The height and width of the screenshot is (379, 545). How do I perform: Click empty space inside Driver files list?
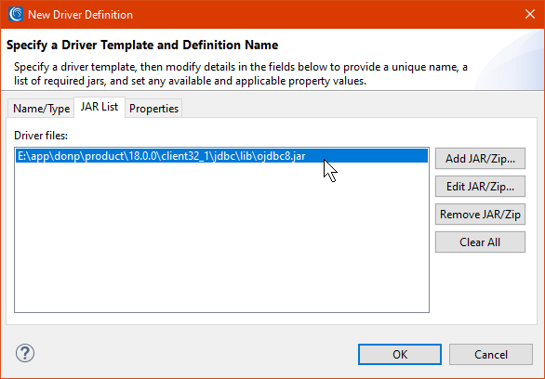click(221, 240)
